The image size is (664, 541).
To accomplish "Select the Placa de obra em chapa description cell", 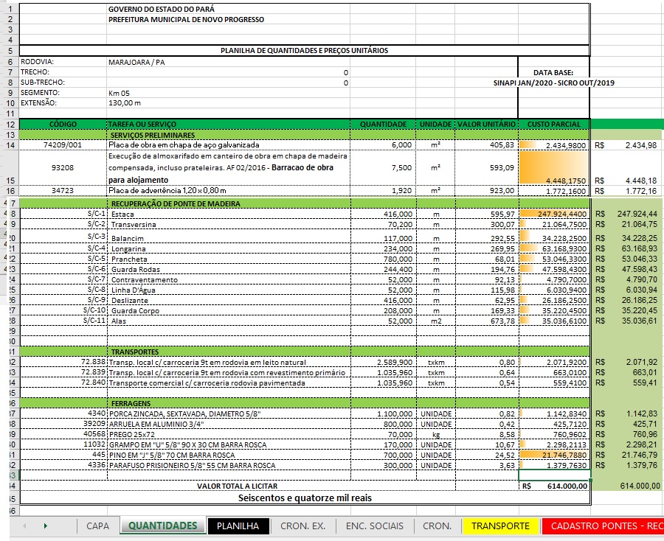I will [x=228, y=145].
